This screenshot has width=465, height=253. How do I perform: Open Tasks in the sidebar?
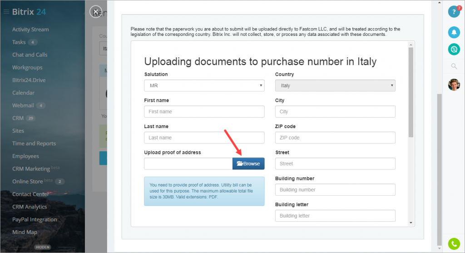19,42
